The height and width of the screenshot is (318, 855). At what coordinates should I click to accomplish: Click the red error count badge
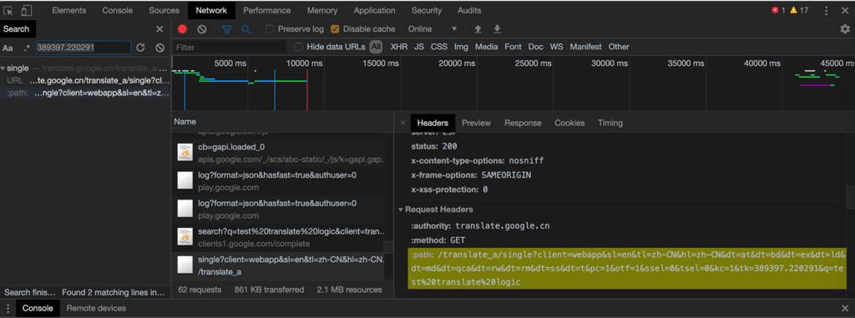[x=778, y=10]
